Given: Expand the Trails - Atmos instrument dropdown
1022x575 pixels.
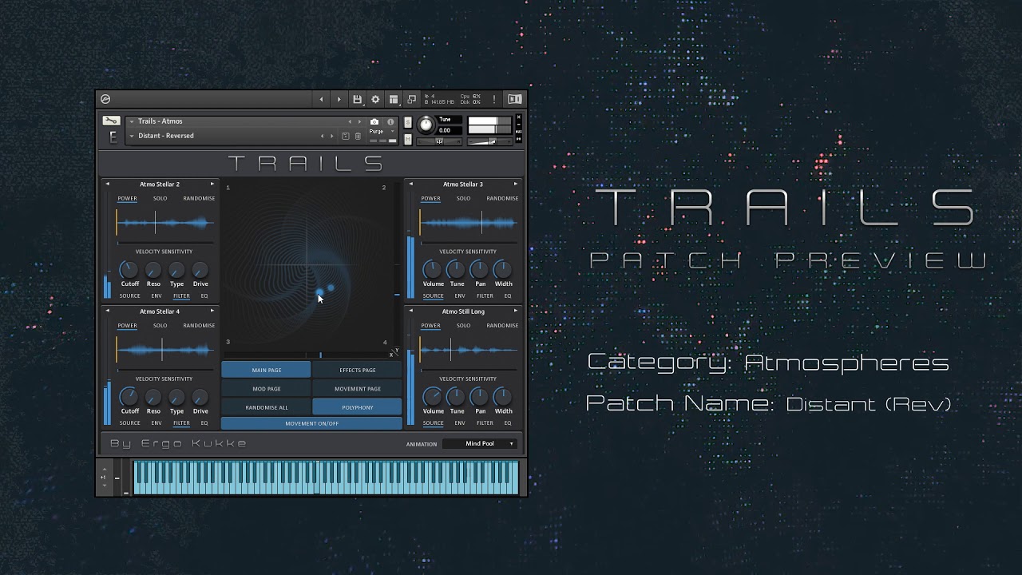Looking at the screenshot, I should click(132, 121).
